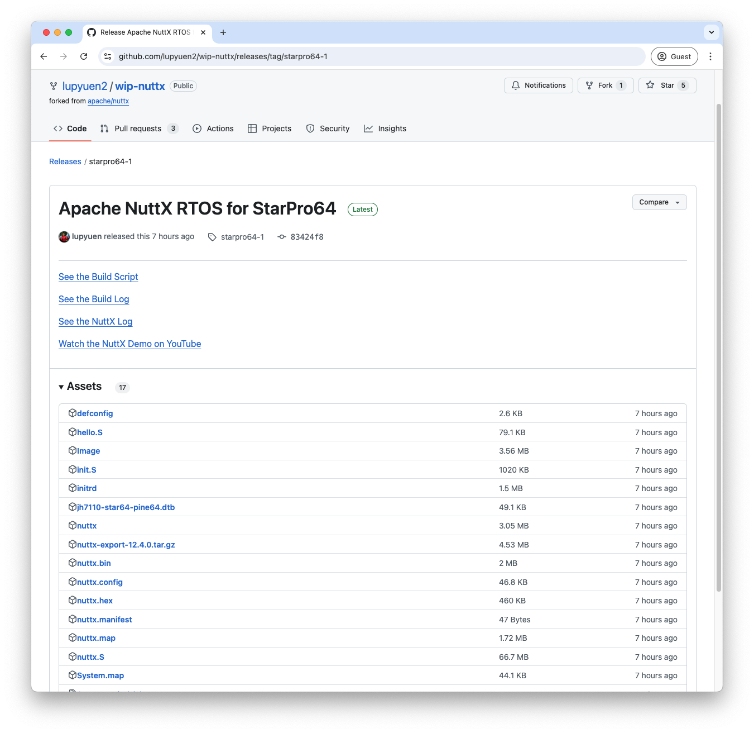Open a new browser tab with plus icon
Screen dimensions: 754x733
tap(223, 32)
